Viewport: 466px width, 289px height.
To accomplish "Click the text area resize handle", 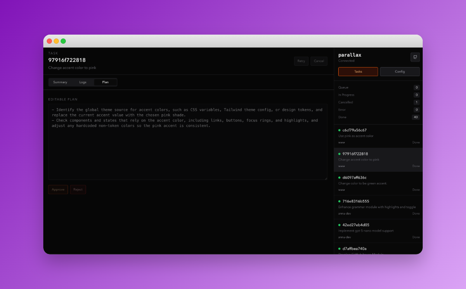I will 326,178.
